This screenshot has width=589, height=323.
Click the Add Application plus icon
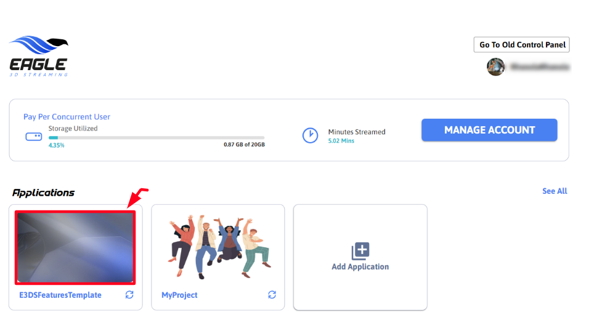360,251
